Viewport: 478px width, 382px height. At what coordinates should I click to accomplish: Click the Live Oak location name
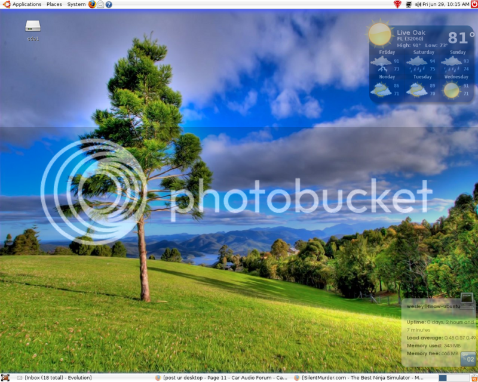(411, 32)
